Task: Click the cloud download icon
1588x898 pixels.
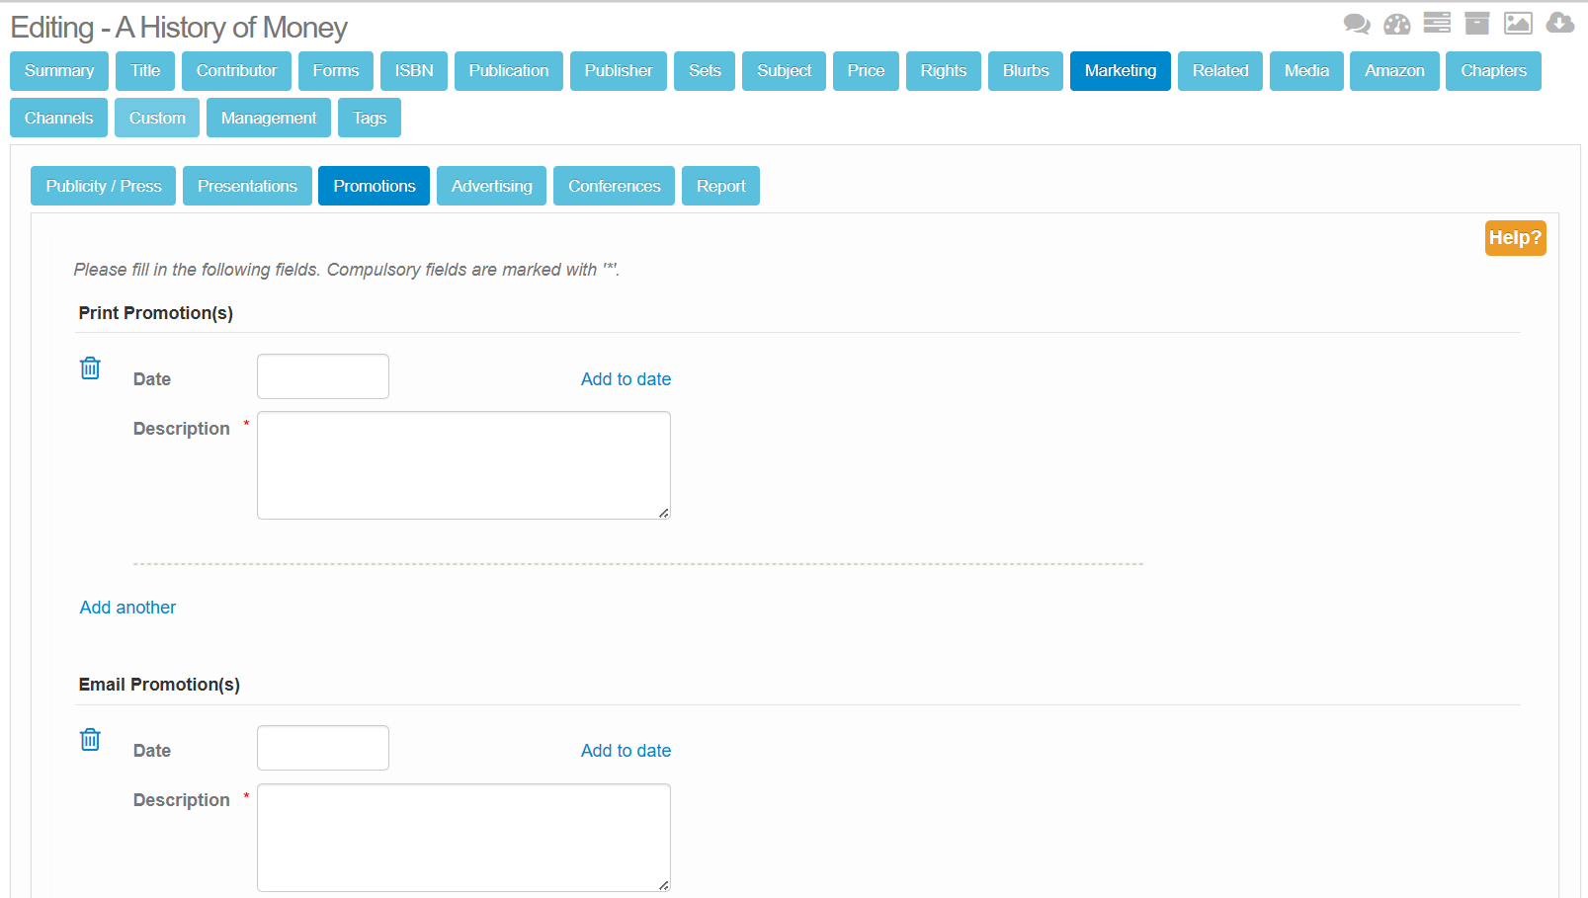Action: [x=1560, y=23]
